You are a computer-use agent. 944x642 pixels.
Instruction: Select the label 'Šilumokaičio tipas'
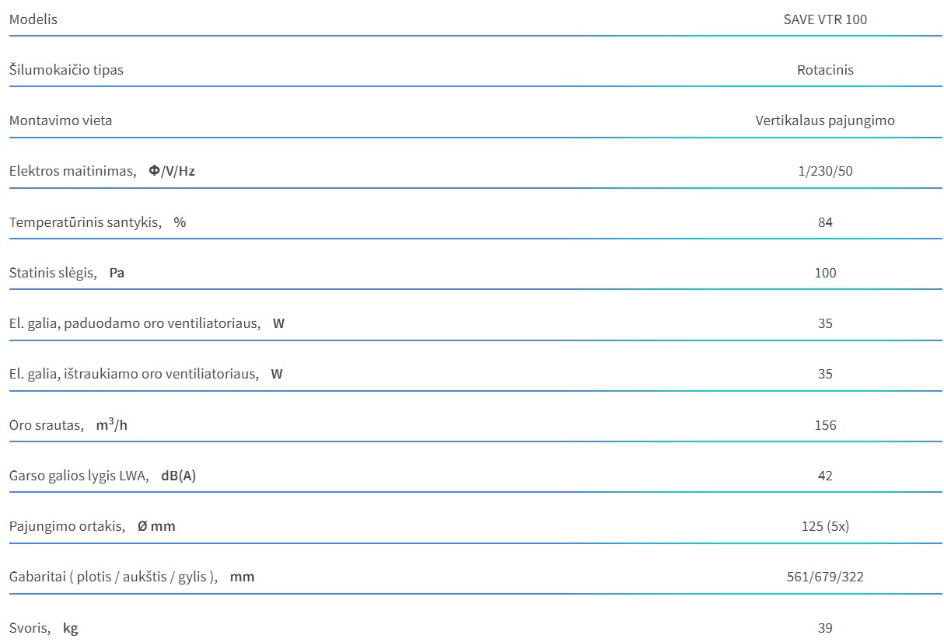(x=66, y=70)
